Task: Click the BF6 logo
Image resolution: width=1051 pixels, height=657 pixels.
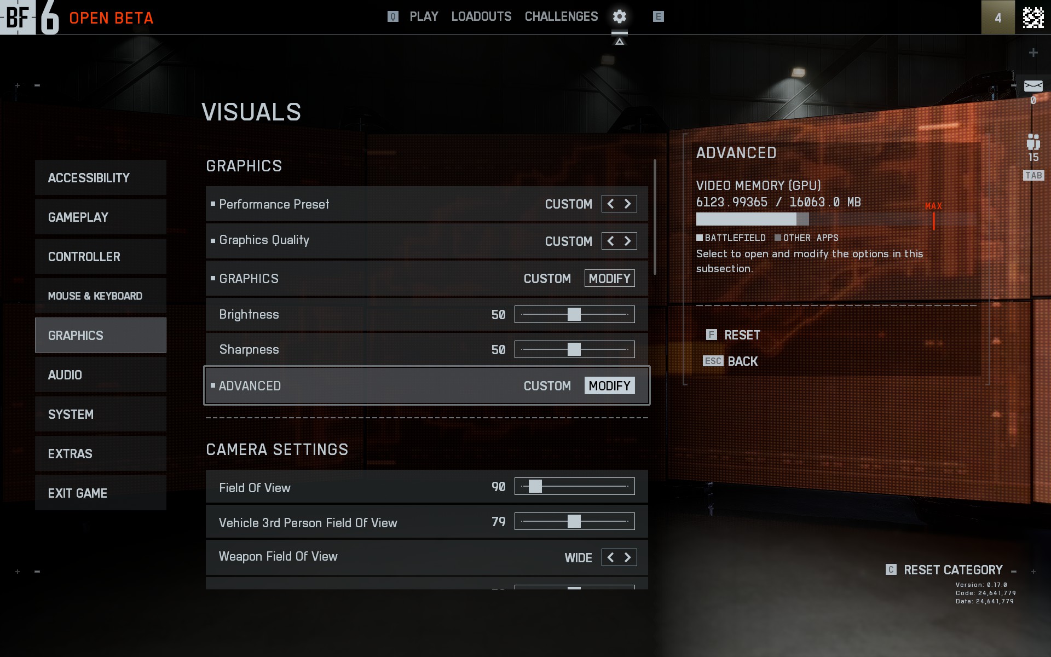Action: [30, 18]
